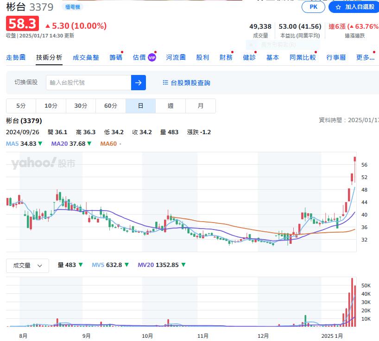Select the 日 daily interval
This screenshot has height=341, width=379.
[x=140, y=105]
